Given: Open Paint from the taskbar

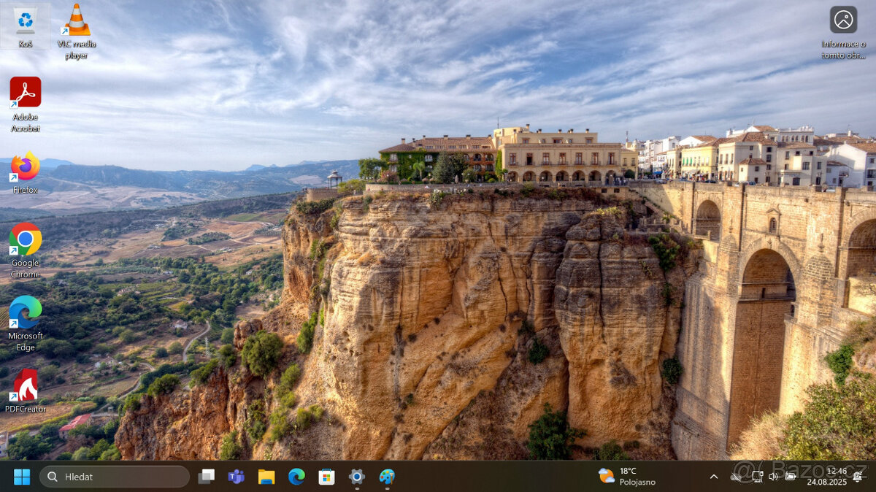Looking at the screenshot, I should coord(387,477).
